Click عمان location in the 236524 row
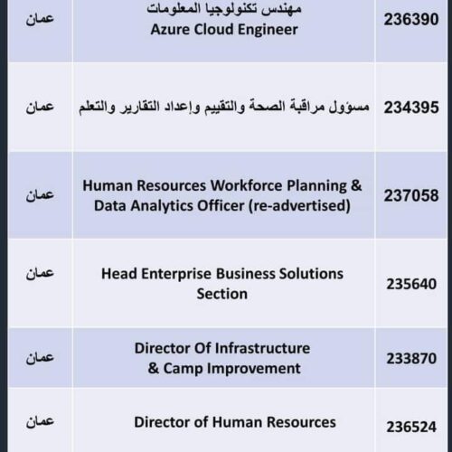 click(x=40, y=421)
